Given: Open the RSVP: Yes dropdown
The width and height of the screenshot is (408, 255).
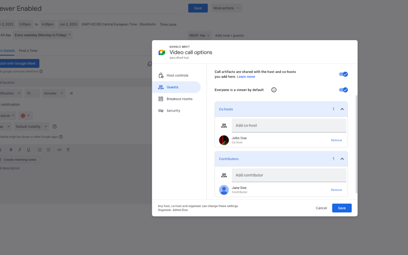Looking at the screenshot, I should pos(199,36).
